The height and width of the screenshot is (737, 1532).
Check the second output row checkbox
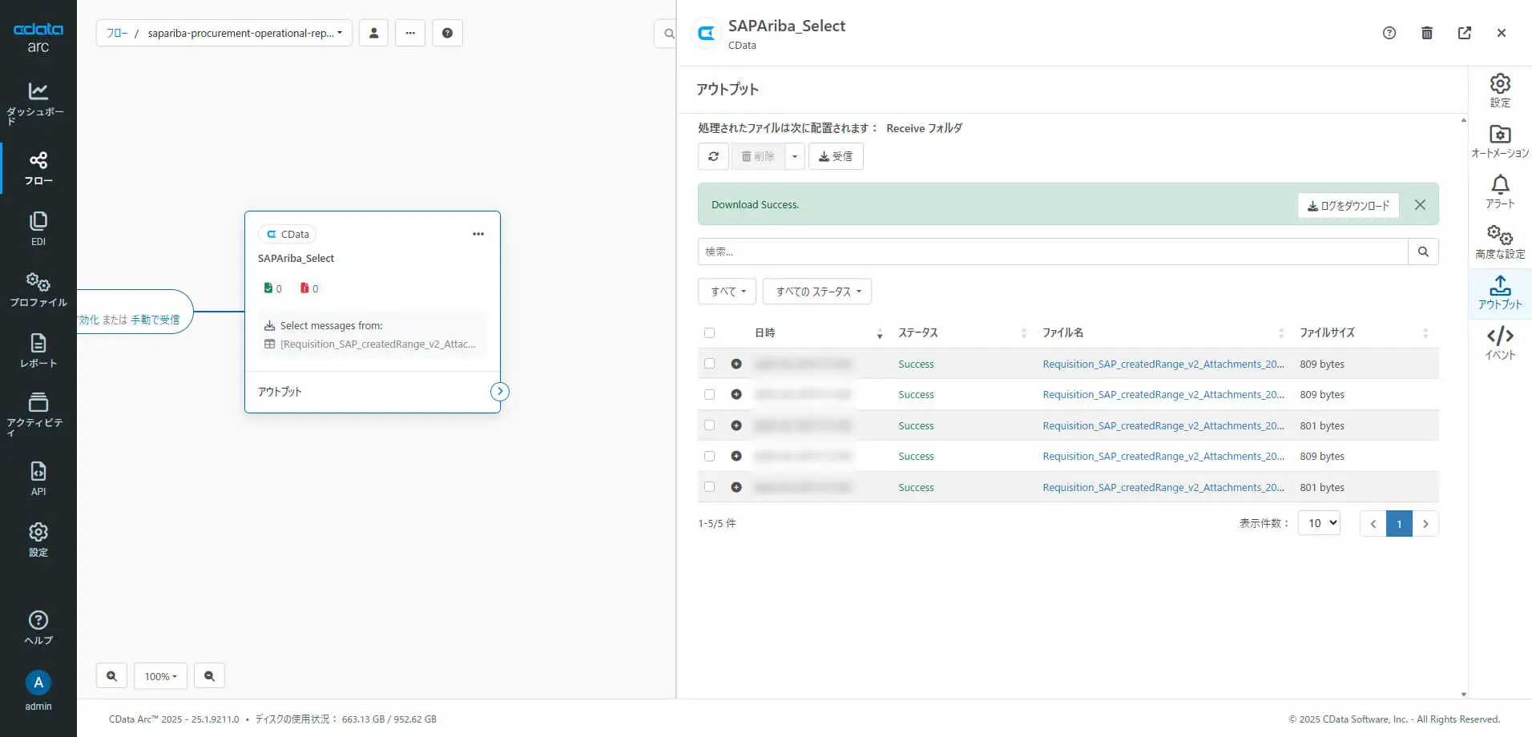click(709, 394)
